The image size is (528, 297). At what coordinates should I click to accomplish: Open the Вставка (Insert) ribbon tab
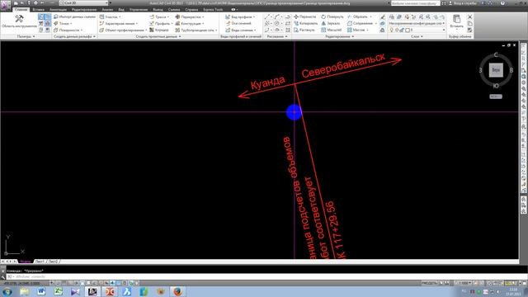[39, 9]
